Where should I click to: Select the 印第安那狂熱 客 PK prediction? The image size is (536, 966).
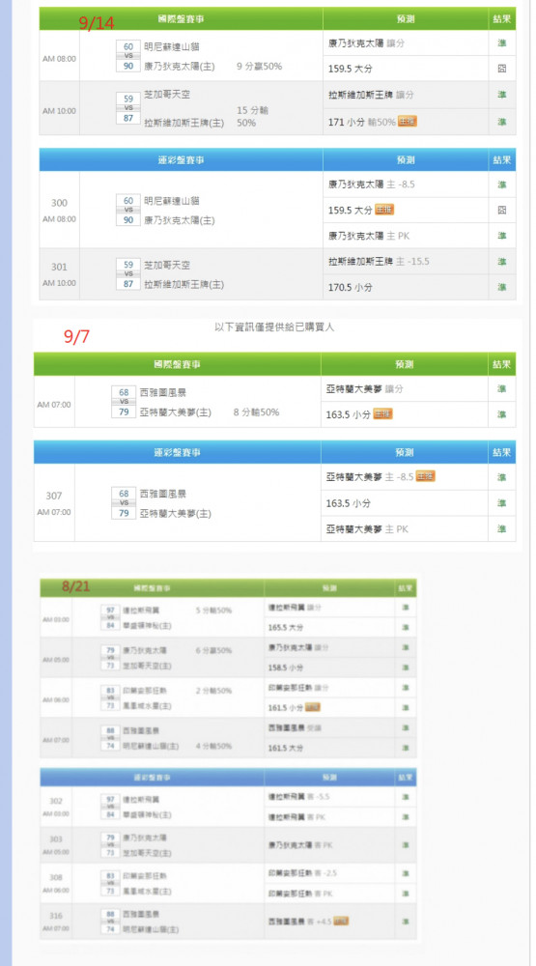(300, 894)
